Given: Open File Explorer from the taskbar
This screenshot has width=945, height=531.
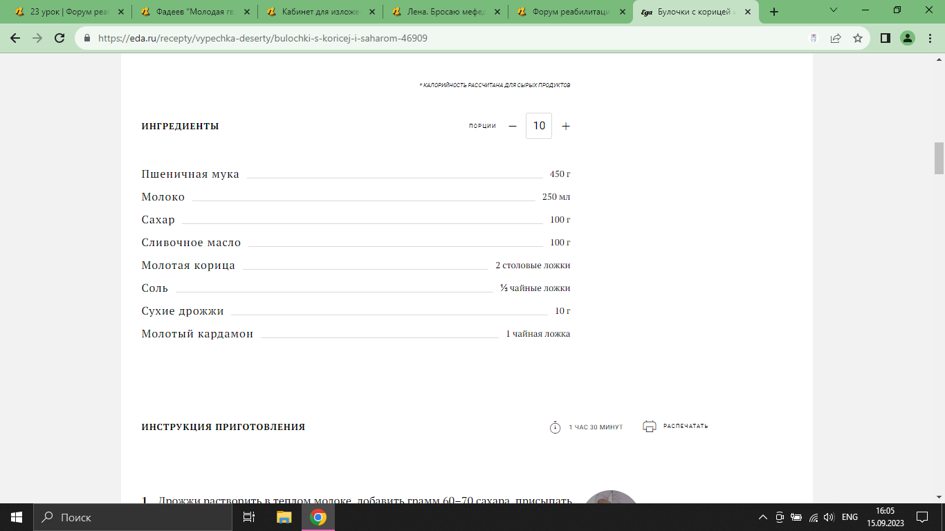Looking at the screenshot, I should click(284, 517).
